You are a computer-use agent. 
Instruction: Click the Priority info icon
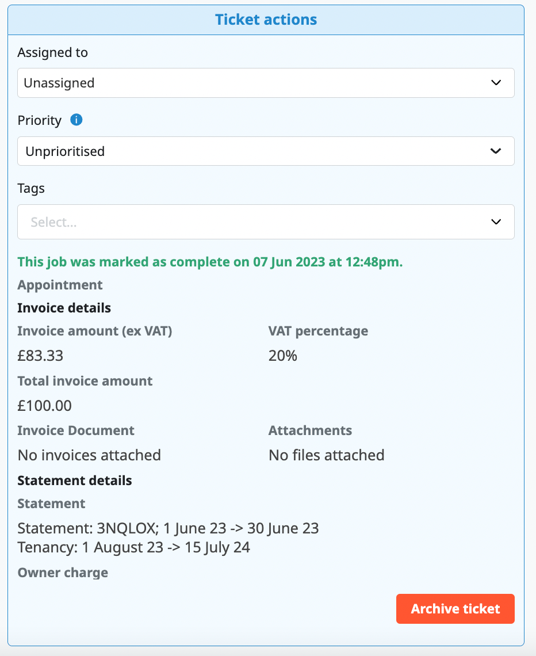76,120
